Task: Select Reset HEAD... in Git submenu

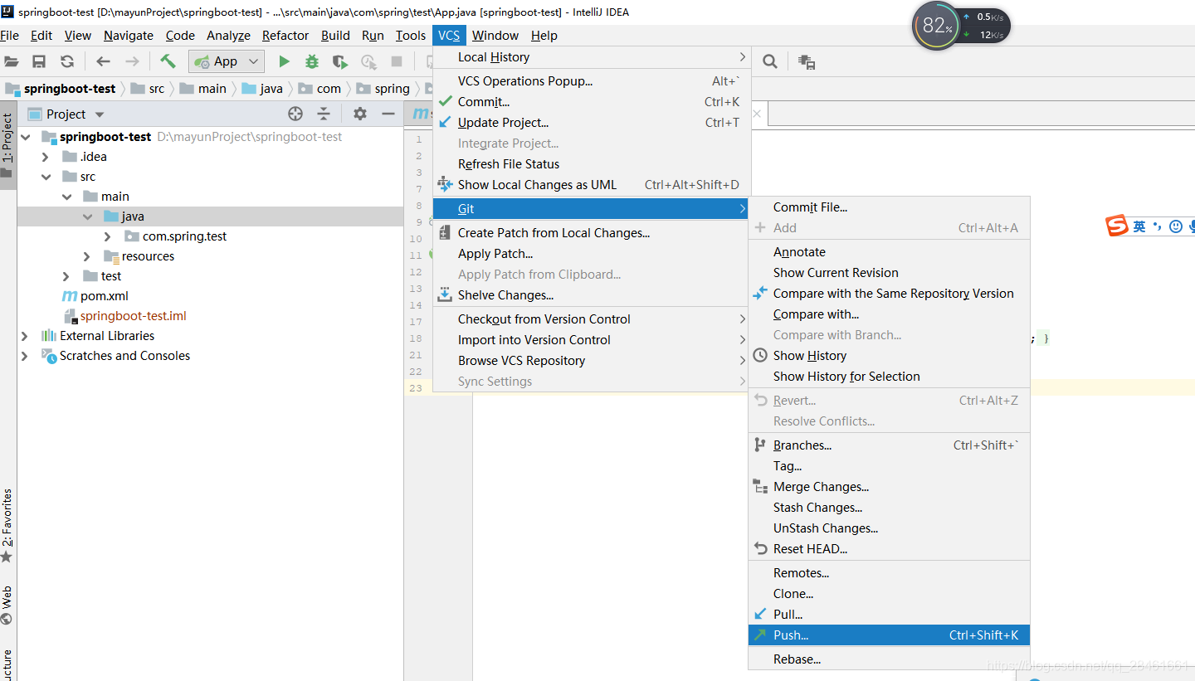Action: 889,549
